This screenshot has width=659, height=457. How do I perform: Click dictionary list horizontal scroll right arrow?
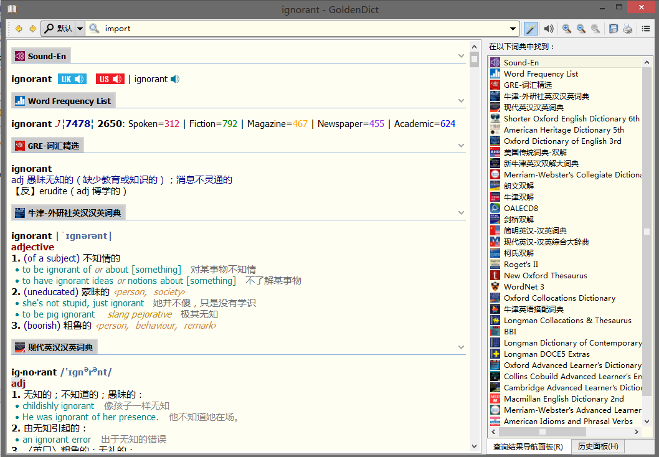coord(637,432)
